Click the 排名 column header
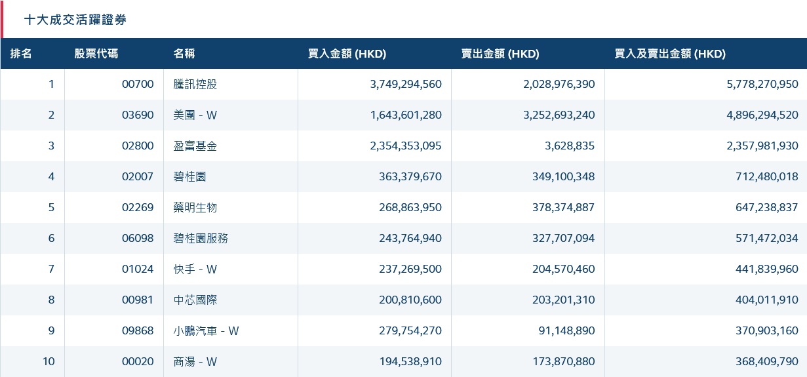807x377 pixels. [21, 54]
